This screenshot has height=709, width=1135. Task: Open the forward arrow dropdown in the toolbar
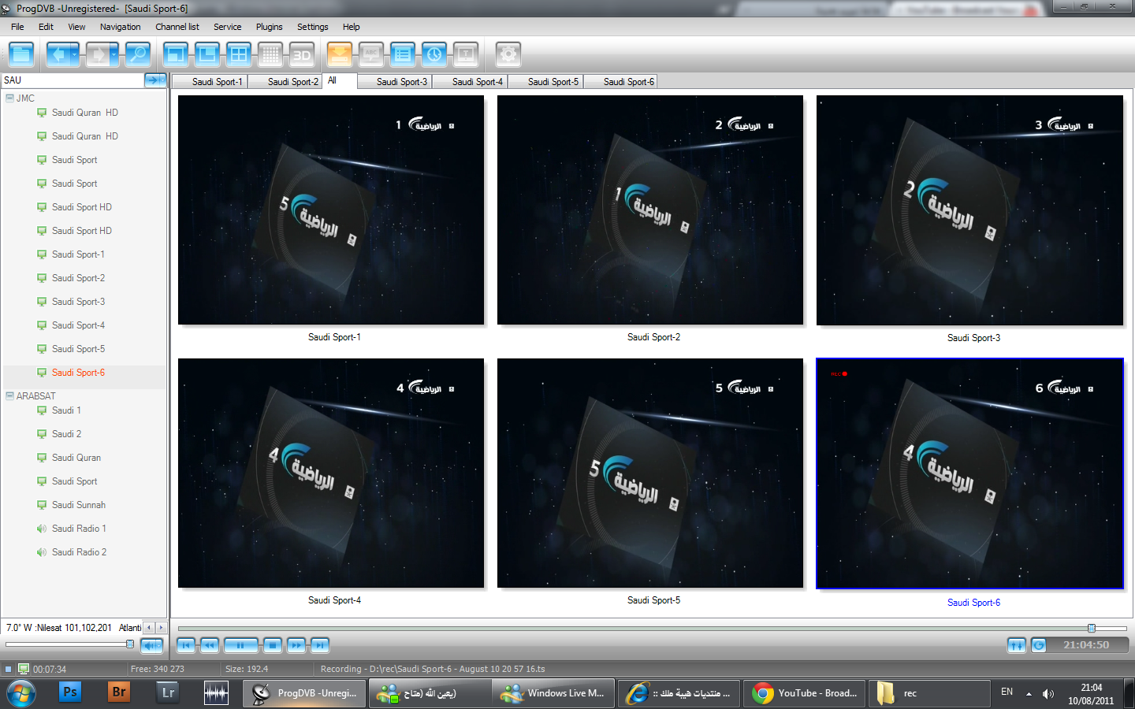(x=114, y=54)
